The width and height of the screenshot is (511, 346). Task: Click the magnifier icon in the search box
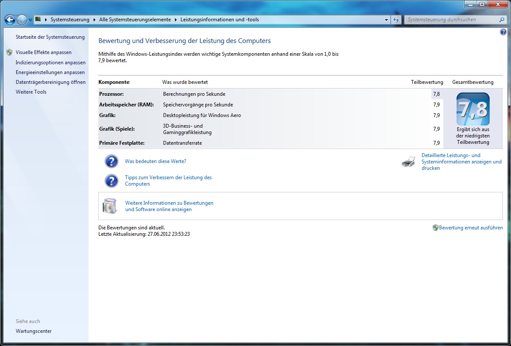(x=502, y=20)
